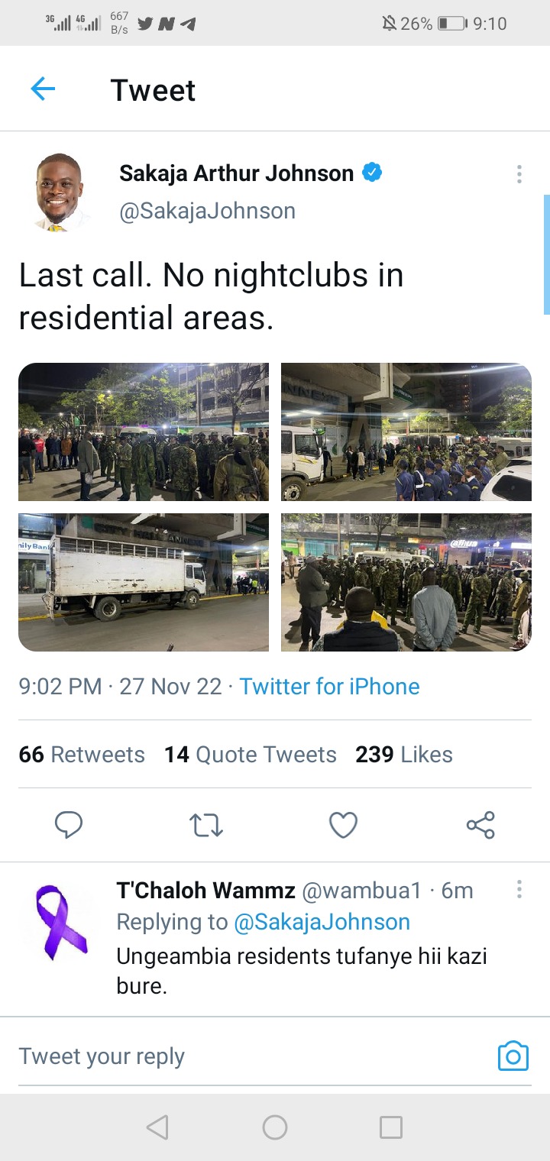
Task: Open three-dot menu on T'Chaloh's reply
Action: (x=519, y=889)
